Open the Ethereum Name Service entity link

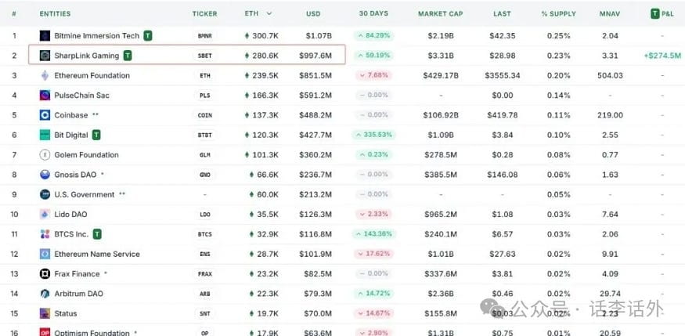pyautogui.click(x=97, y=255)
